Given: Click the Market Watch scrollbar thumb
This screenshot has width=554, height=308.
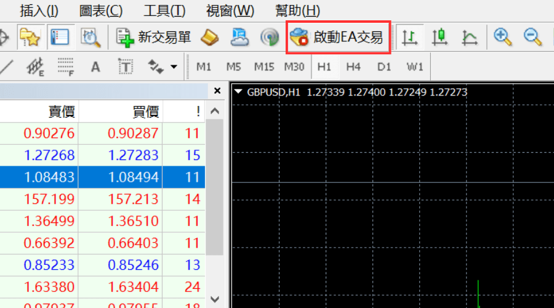Looking at the screenshot, I should click(215, 187).
